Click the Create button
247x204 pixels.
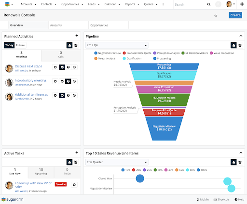(x=235, y=15)
